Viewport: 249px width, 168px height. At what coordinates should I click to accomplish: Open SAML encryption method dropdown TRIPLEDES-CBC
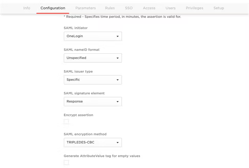(93, 142)
